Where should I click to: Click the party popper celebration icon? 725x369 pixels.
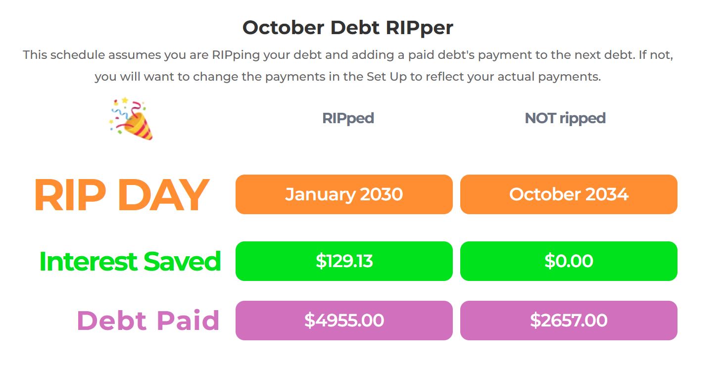point(131,119)
